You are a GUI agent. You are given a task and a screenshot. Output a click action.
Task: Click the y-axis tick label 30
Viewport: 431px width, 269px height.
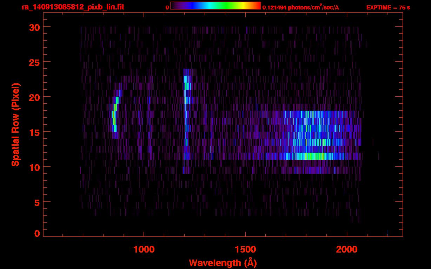pos(34,27)
